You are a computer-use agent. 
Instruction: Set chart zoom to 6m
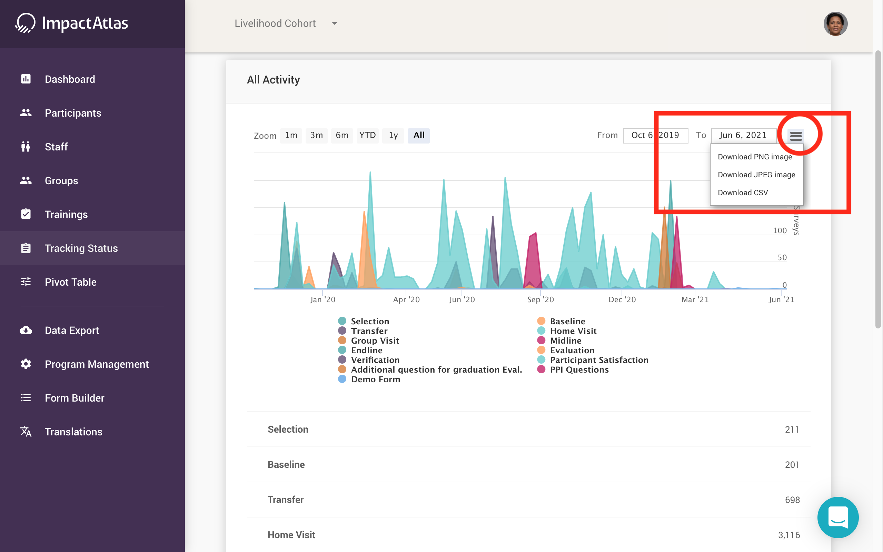point(342,136)
